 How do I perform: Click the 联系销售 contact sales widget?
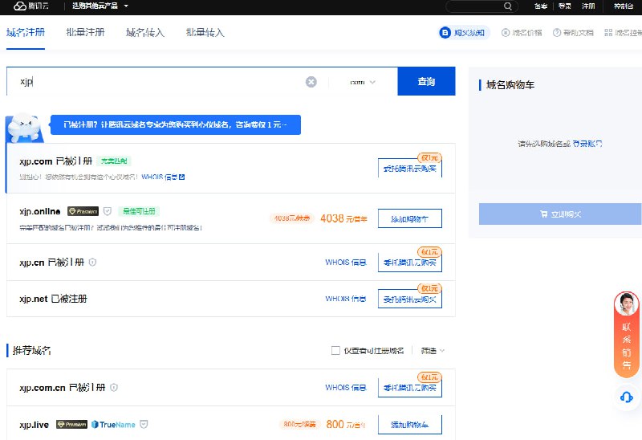pos(627,334)
